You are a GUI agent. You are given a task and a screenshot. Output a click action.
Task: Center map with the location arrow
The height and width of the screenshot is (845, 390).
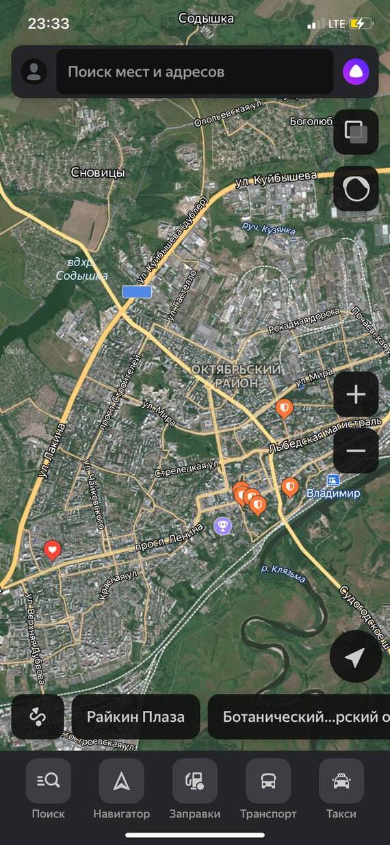click(356, 657)
